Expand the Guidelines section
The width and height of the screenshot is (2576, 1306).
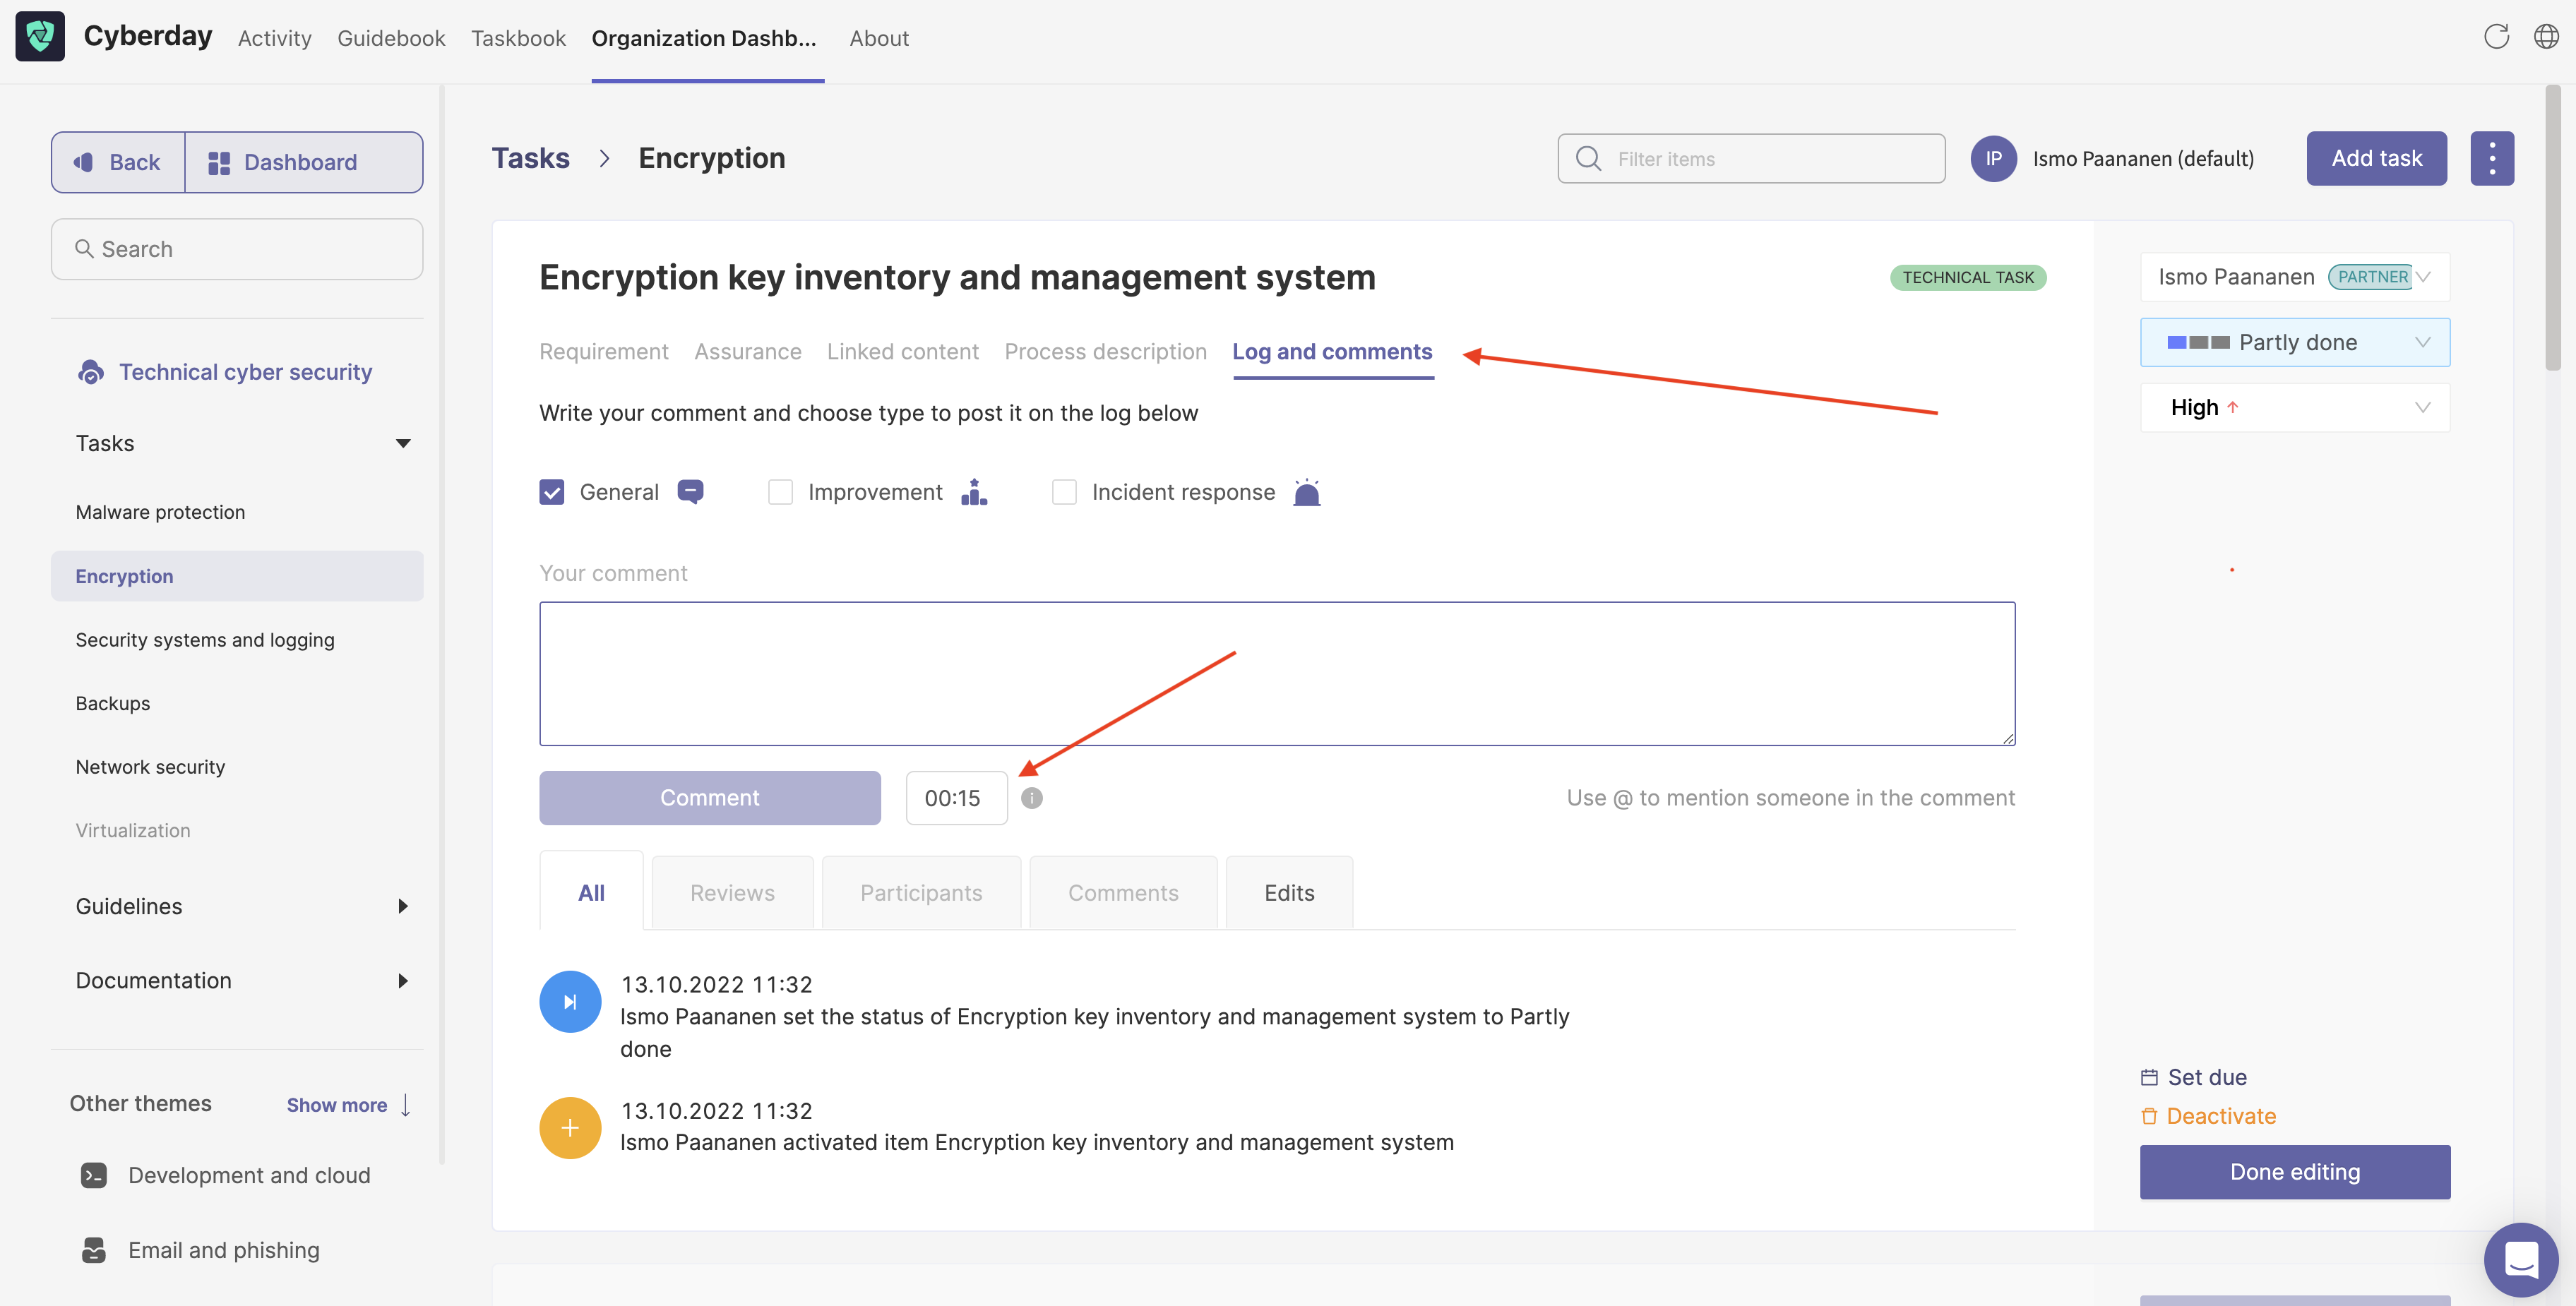[403, 906]
